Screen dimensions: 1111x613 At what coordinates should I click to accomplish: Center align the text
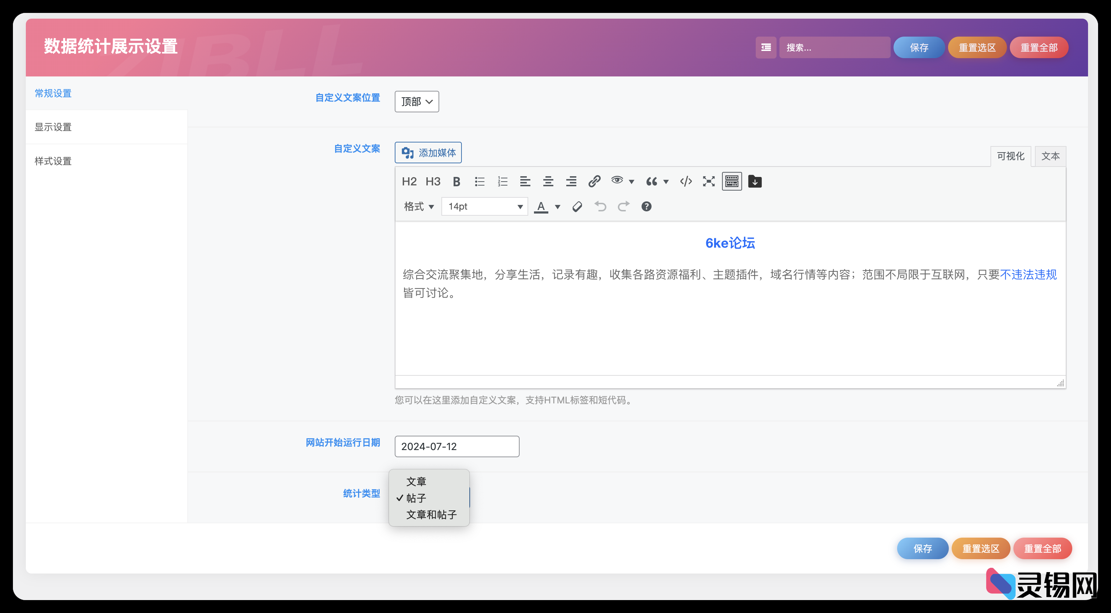click(548, 182)
